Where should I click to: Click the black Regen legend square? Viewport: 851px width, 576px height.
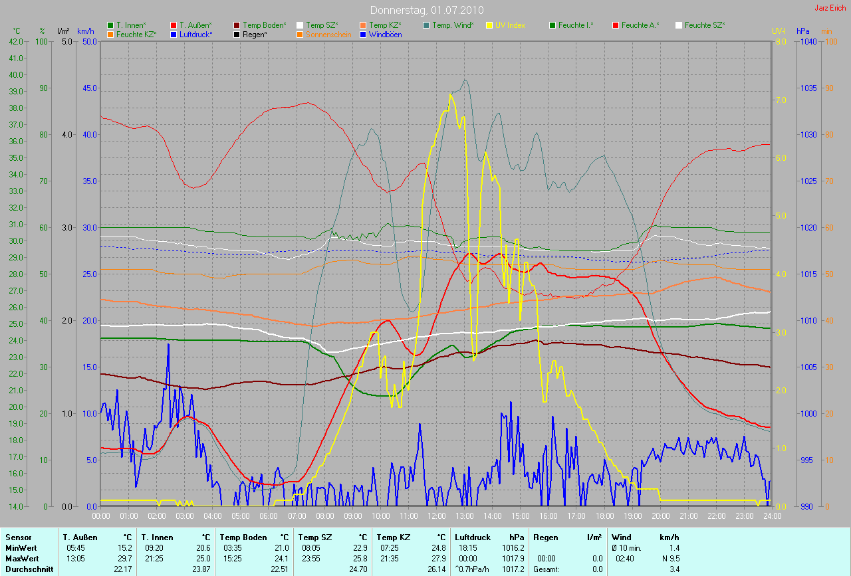click(237, 34)
